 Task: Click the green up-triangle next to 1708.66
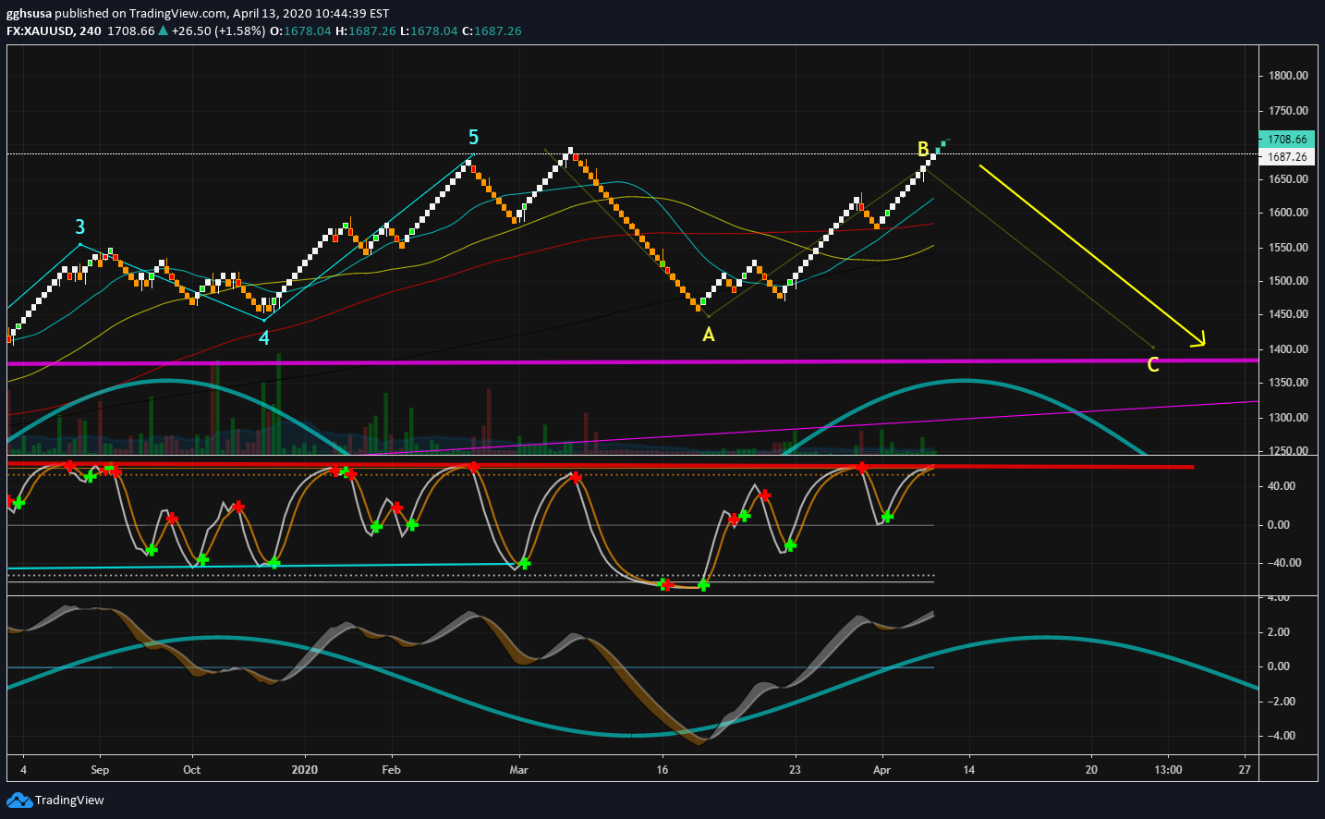click(x=164, y=31)
